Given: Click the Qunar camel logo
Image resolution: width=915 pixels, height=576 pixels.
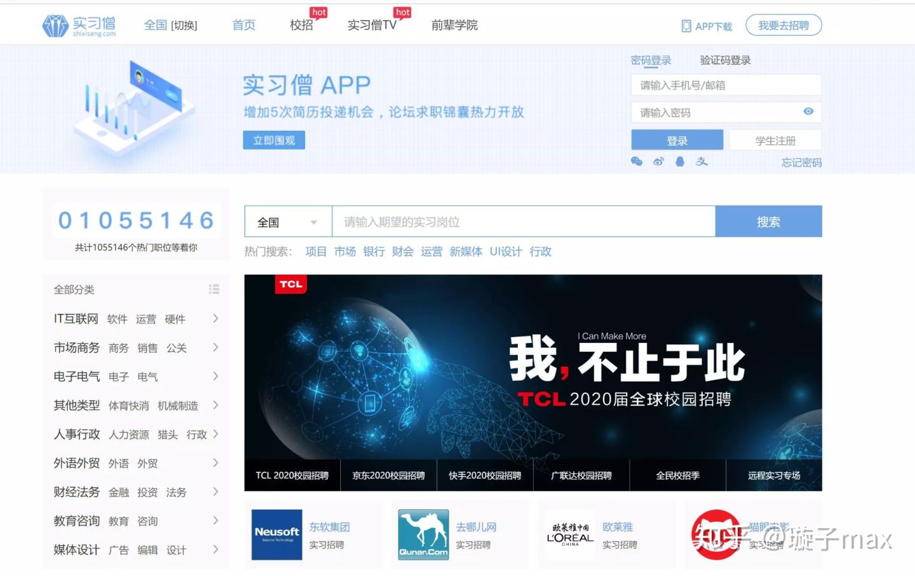Looking at the screenshot, I should 423,535.
